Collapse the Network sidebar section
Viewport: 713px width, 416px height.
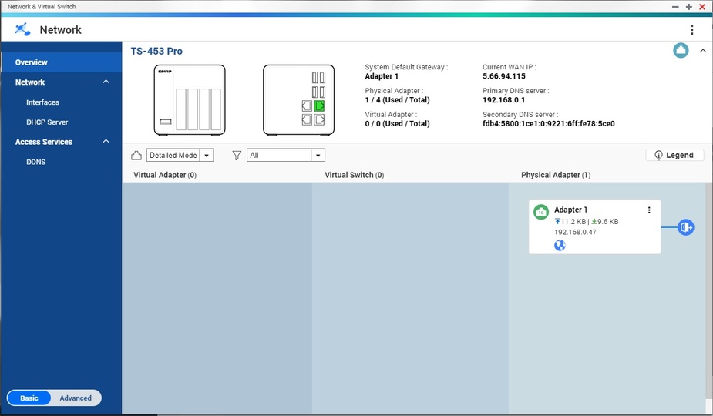[106, 82]
